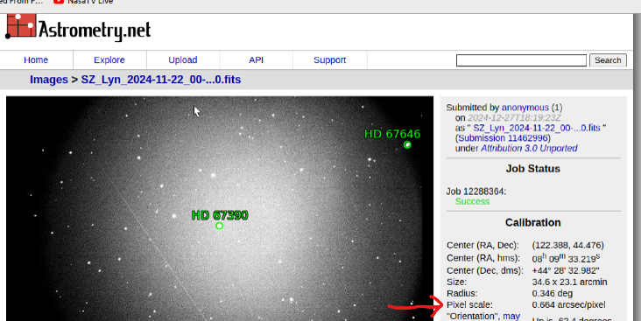Click the Search button

[608, 60]
